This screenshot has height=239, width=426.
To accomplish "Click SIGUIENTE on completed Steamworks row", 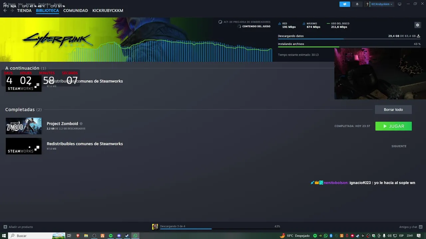I will pos(399,146).
